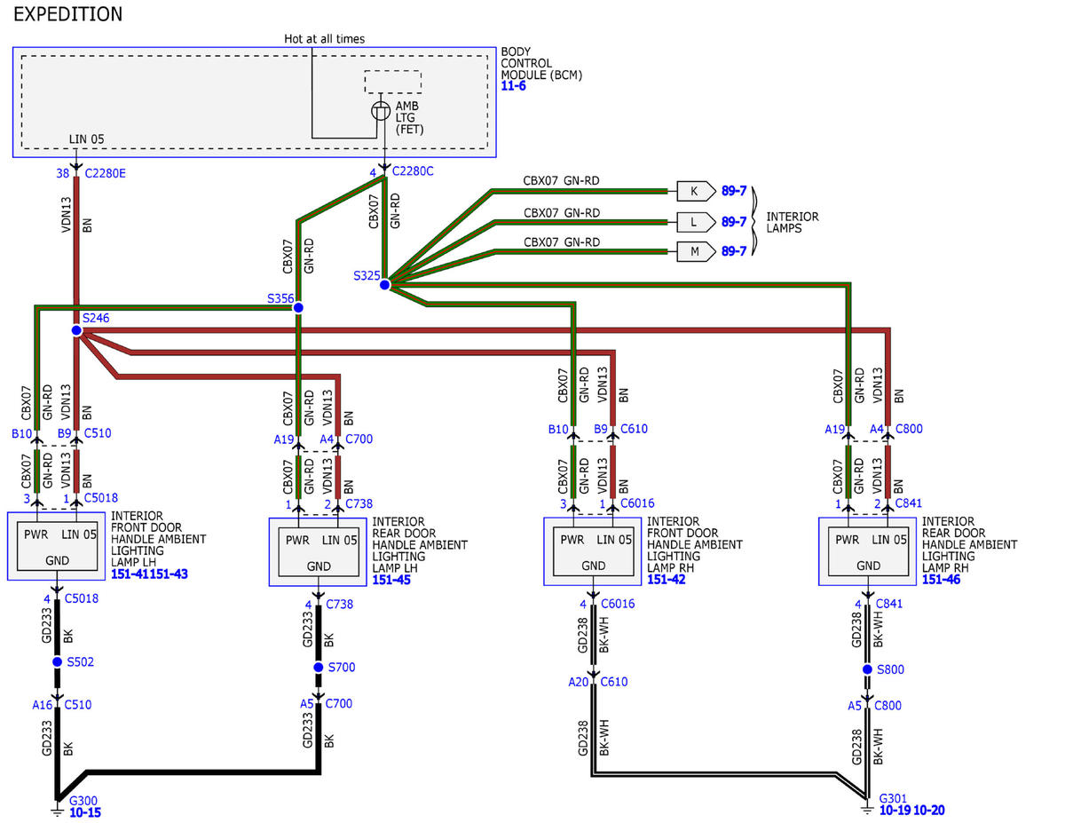Select the S325 splice dot
Image resolution: width=1065 pixels, height=823 pixels.
[x=385, y=284]
